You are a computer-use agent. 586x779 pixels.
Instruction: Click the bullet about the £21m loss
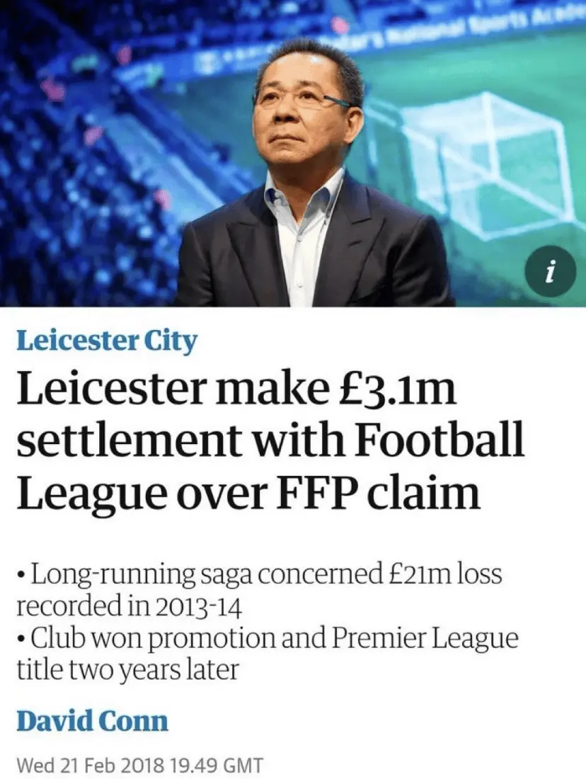pyautogui.click(x=258, y=574)
